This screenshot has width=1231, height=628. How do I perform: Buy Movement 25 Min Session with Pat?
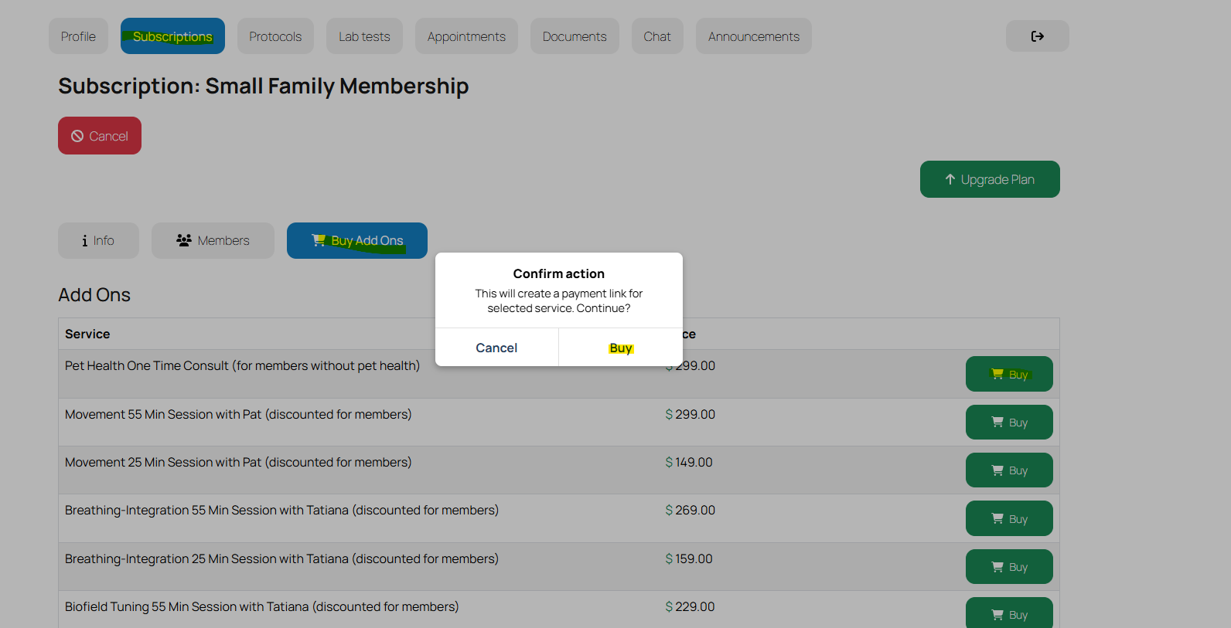coord(1008,470)
